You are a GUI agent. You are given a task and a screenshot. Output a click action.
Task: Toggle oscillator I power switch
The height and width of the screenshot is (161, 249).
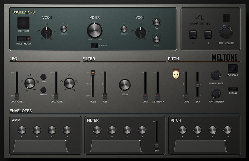tap(192, 35)
